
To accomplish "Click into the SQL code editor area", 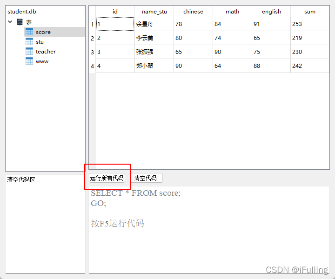I will [209, 230].
